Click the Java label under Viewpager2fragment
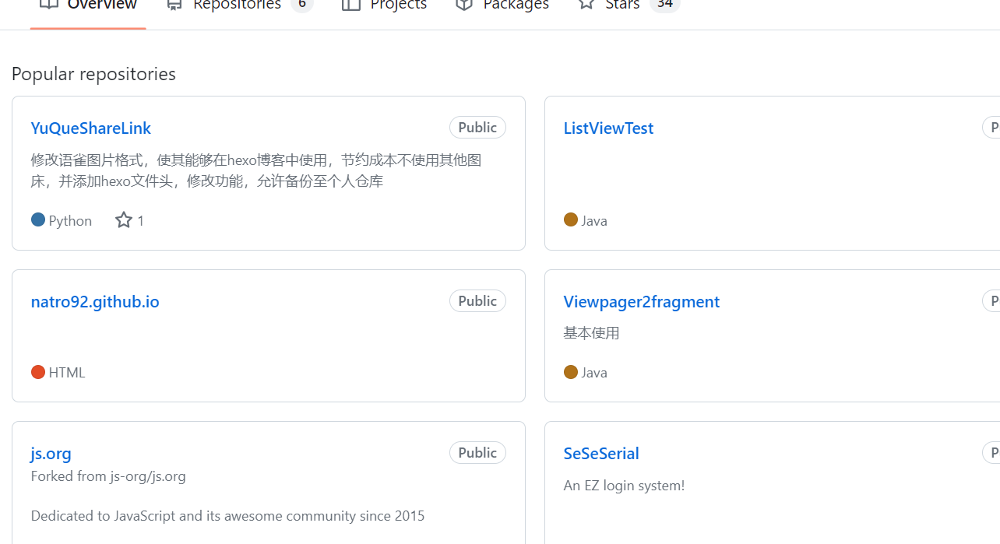 (x=594, y=373)
